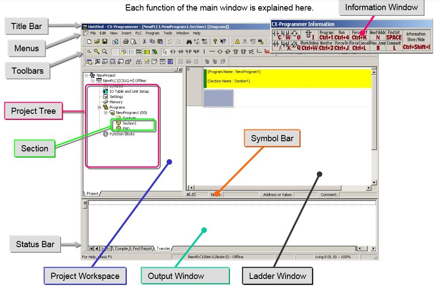Open the PLC menu
The height and width of the screenshot is (286, 439).
[138, 33]
